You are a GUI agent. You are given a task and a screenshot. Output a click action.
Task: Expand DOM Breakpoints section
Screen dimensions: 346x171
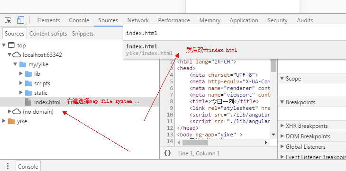pos(282,136)
